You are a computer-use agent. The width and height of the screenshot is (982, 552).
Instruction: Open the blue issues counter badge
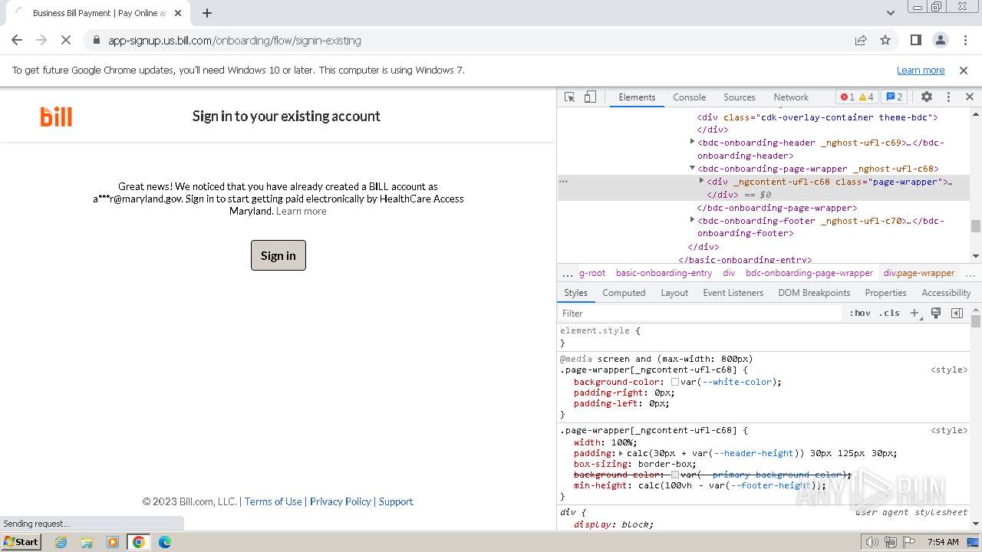(895, 97)
